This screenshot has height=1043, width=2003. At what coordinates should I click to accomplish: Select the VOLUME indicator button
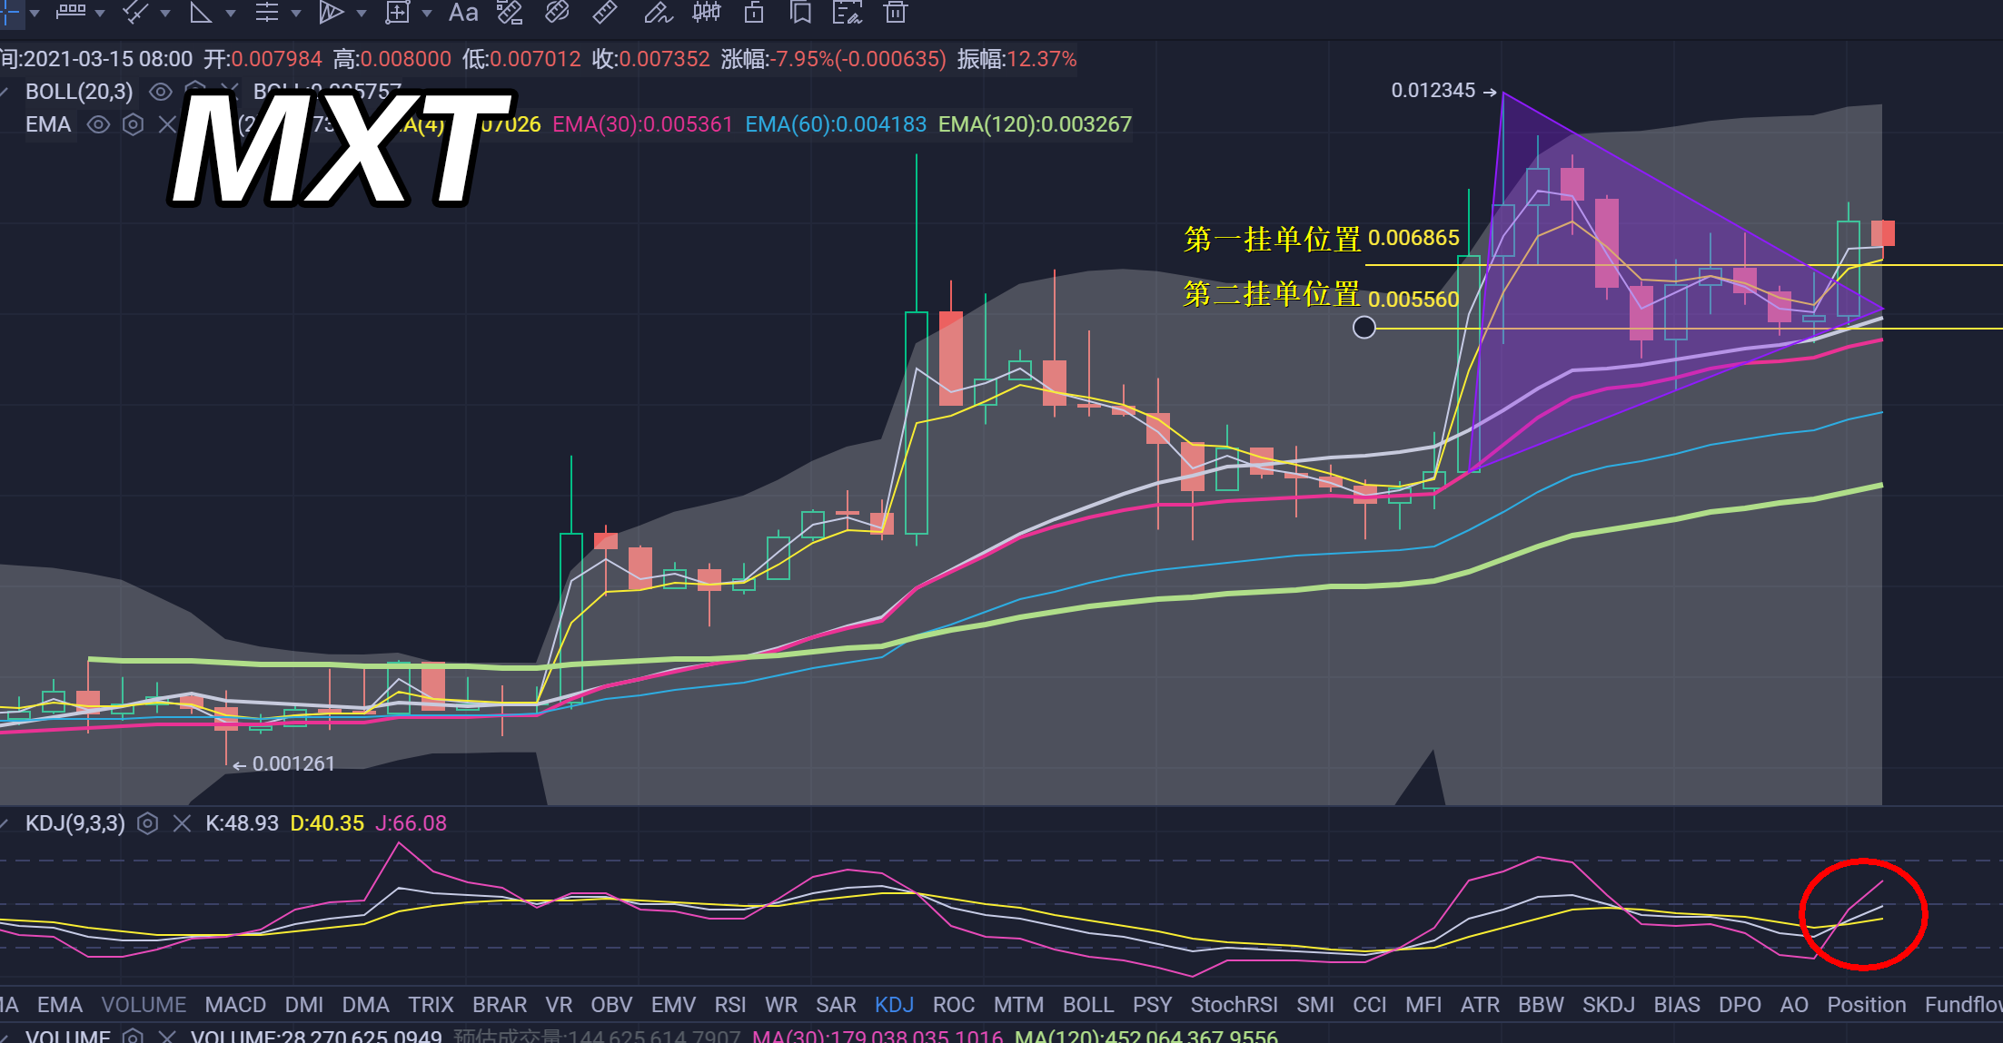(x=144, y=1005)
